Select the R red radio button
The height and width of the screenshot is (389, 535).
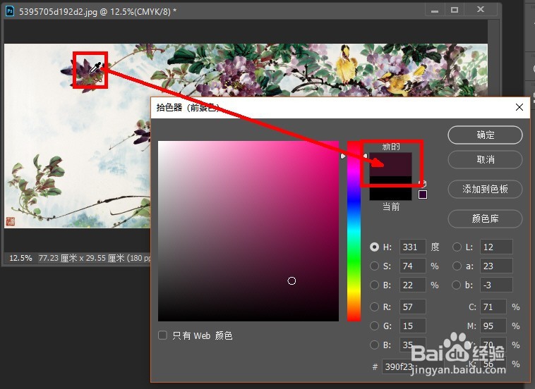click(374, 307)
